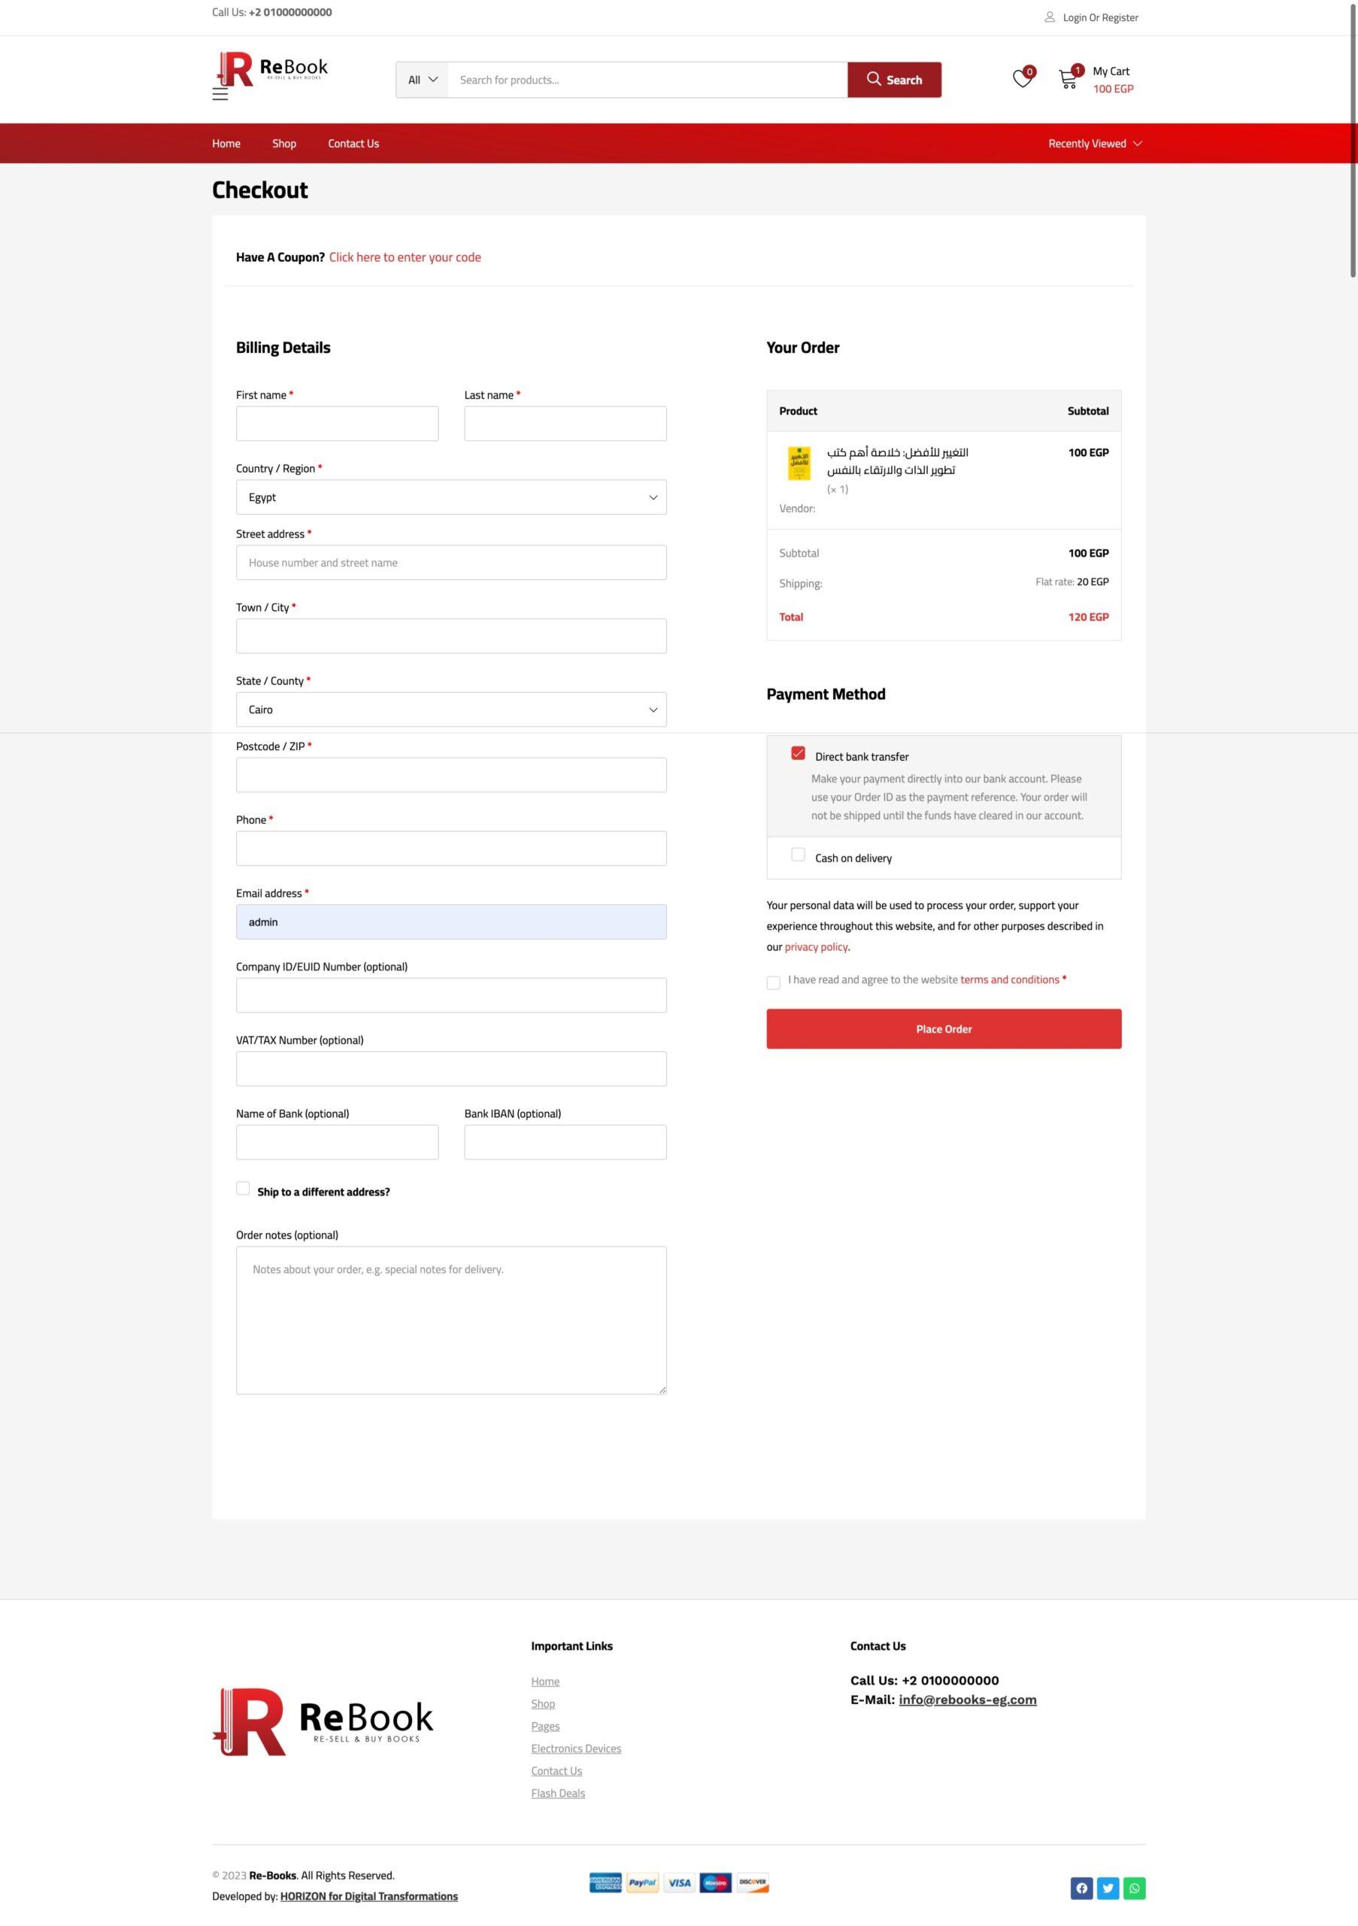The image size is (1358, 1926).
Task: Open the shopping cart icon
Action: coord(1067,80)
